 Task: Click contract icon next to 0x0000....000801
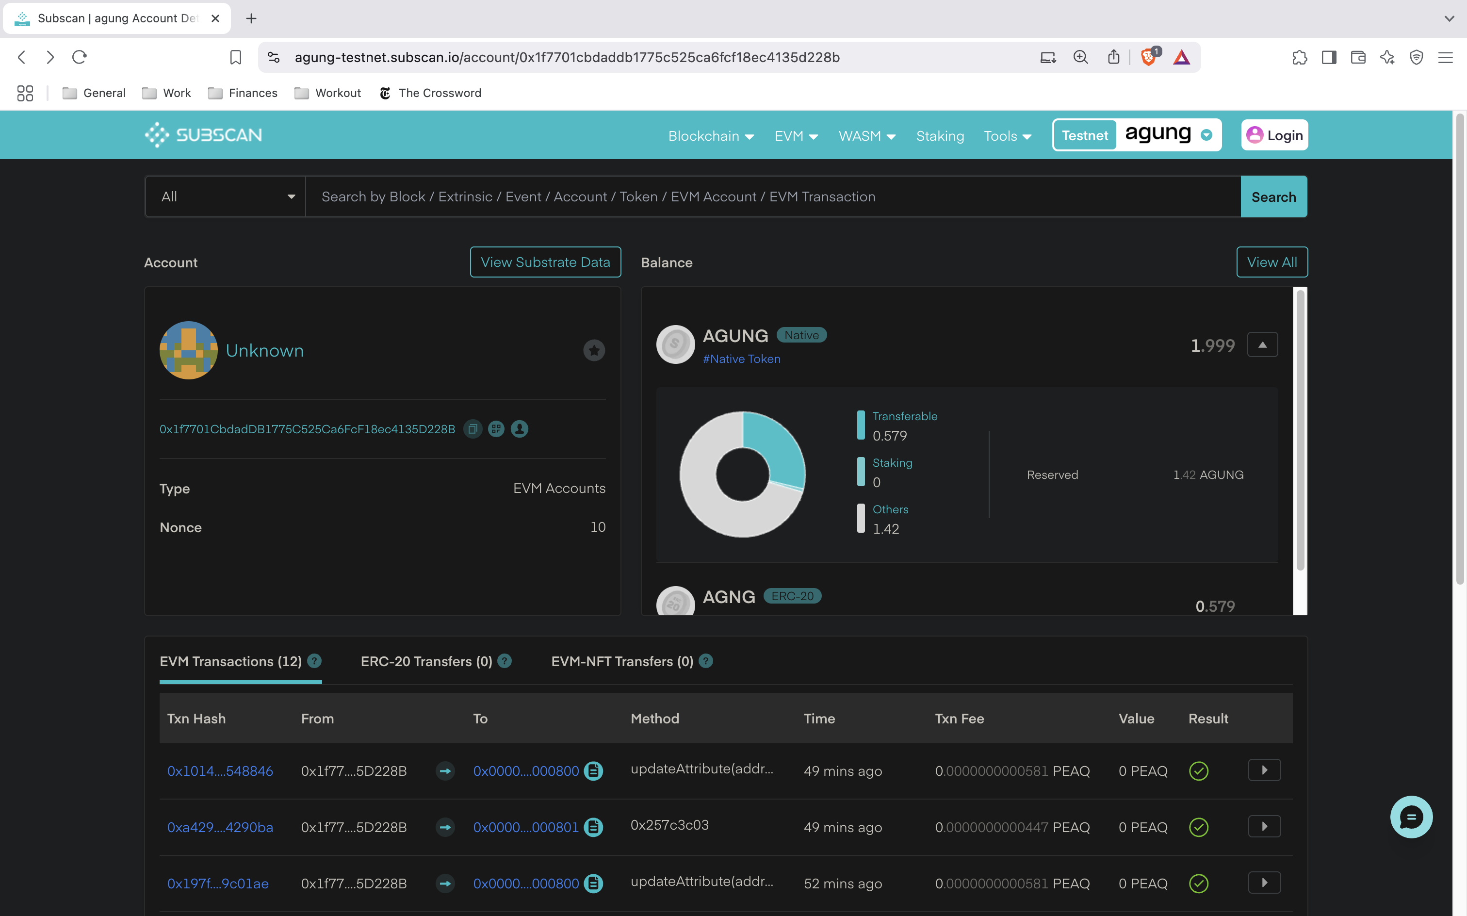(x=593, y=827)
